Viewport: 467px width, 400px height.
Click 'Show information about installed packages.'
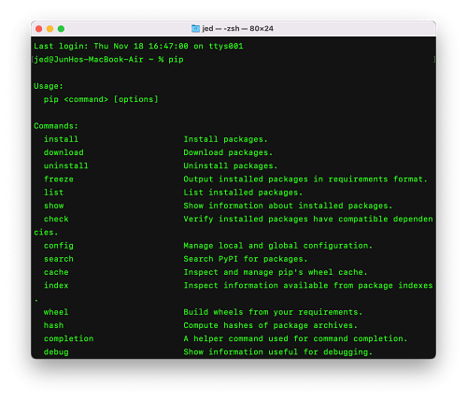click(288, 206)
